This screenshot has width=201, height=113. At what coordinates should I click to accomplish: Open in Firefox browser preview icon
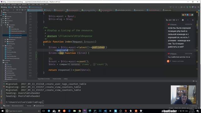[185, 15]
